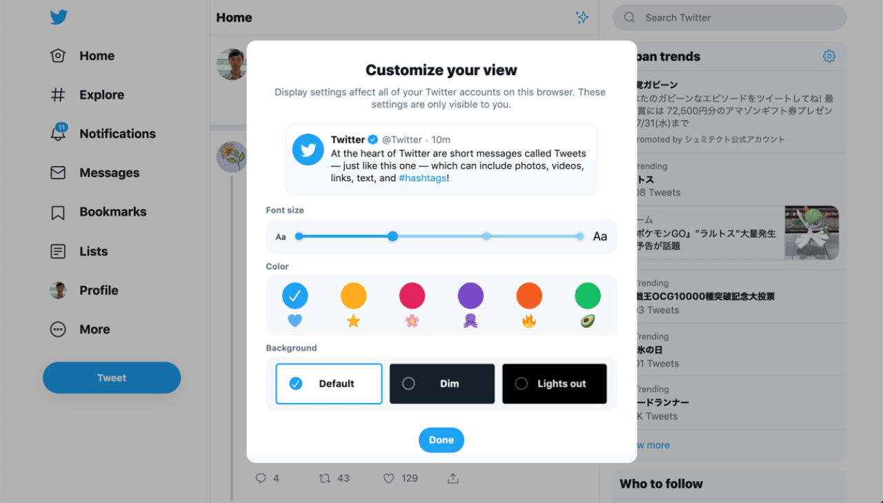Open the sparkle top tweets icon
This screenshot has height=503, width=883.
pyautogui.click(x=582, y=17)
